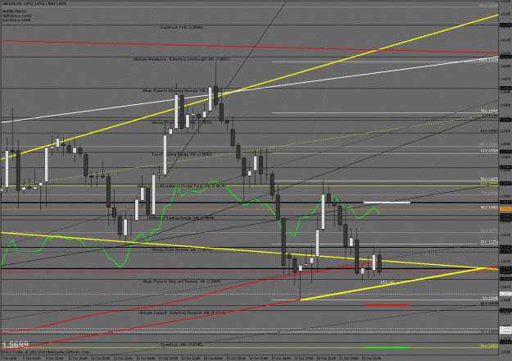Viewport: 512px width, 361px height.
Task: Click the orange current price tag on axis
Action: coord(505,208)
